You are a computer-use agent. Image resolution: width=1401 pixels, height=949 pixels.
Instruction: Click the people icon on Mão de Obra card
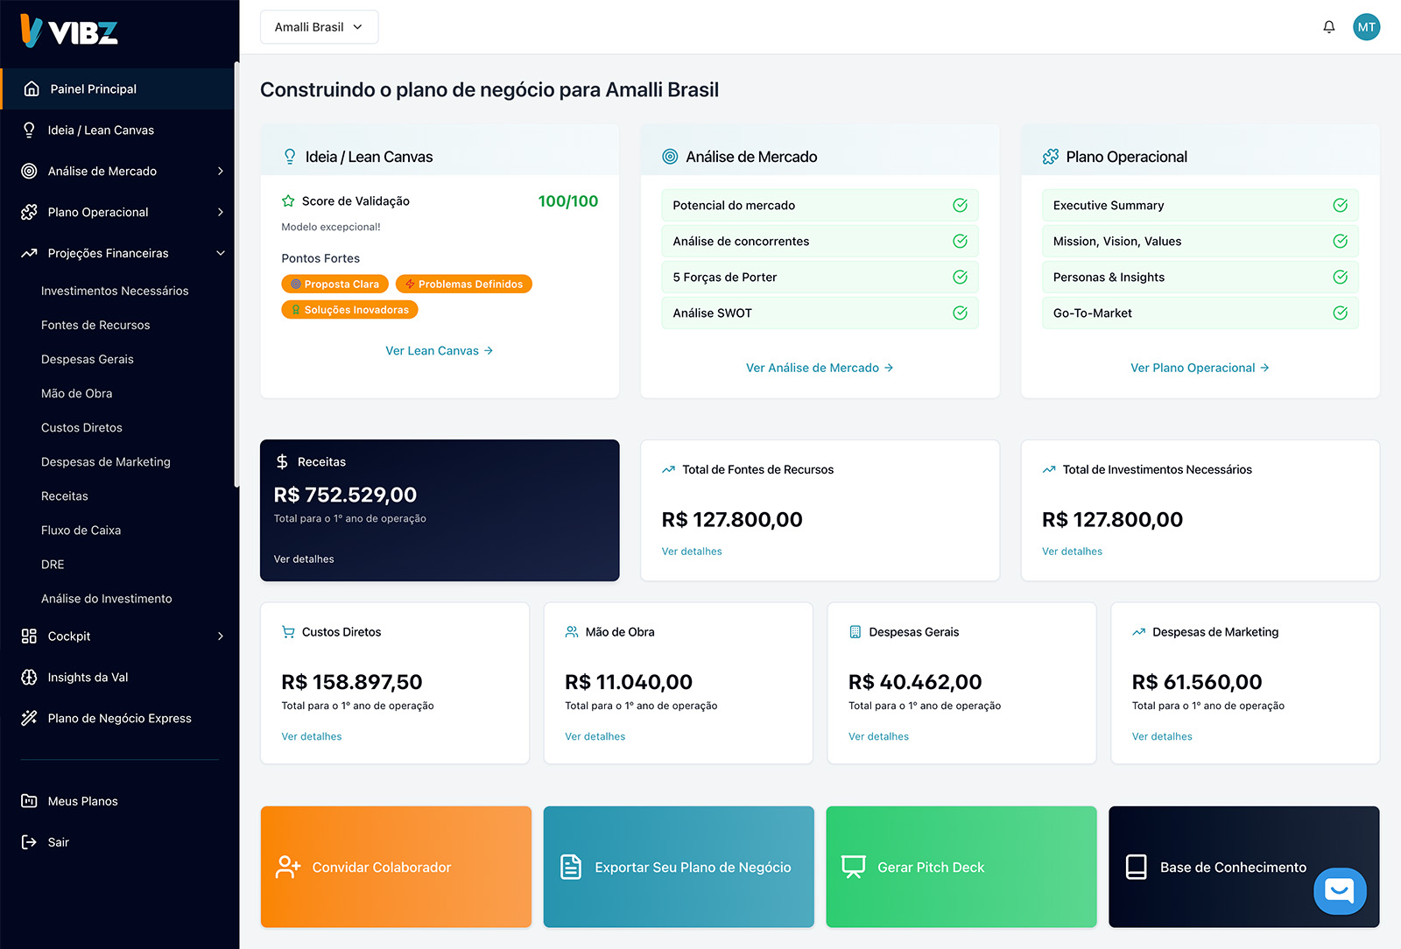(x=572, y=632)
